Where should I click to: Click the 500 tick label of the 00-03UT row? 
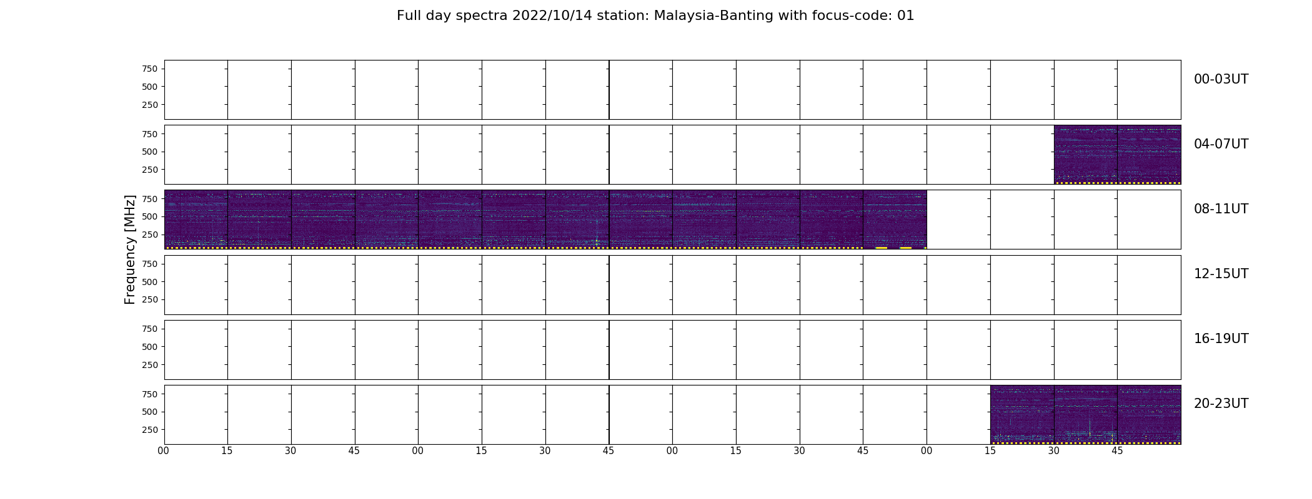tap(149, 87)
